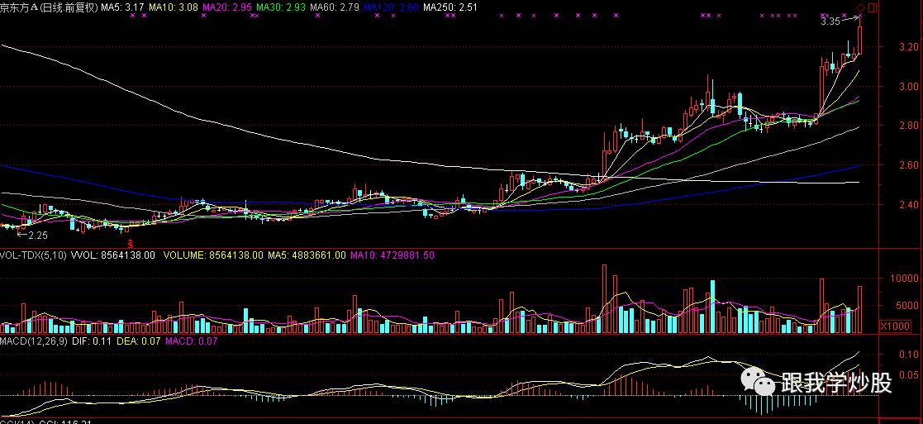Click the 京东方A daily chart title
The height and width of the screenshot is (424, 923).
[x=48, y=7]
